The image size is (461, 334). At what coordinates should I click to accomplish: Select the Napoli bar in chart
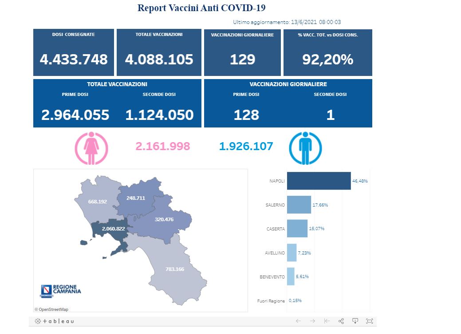[x=319, y=181]
